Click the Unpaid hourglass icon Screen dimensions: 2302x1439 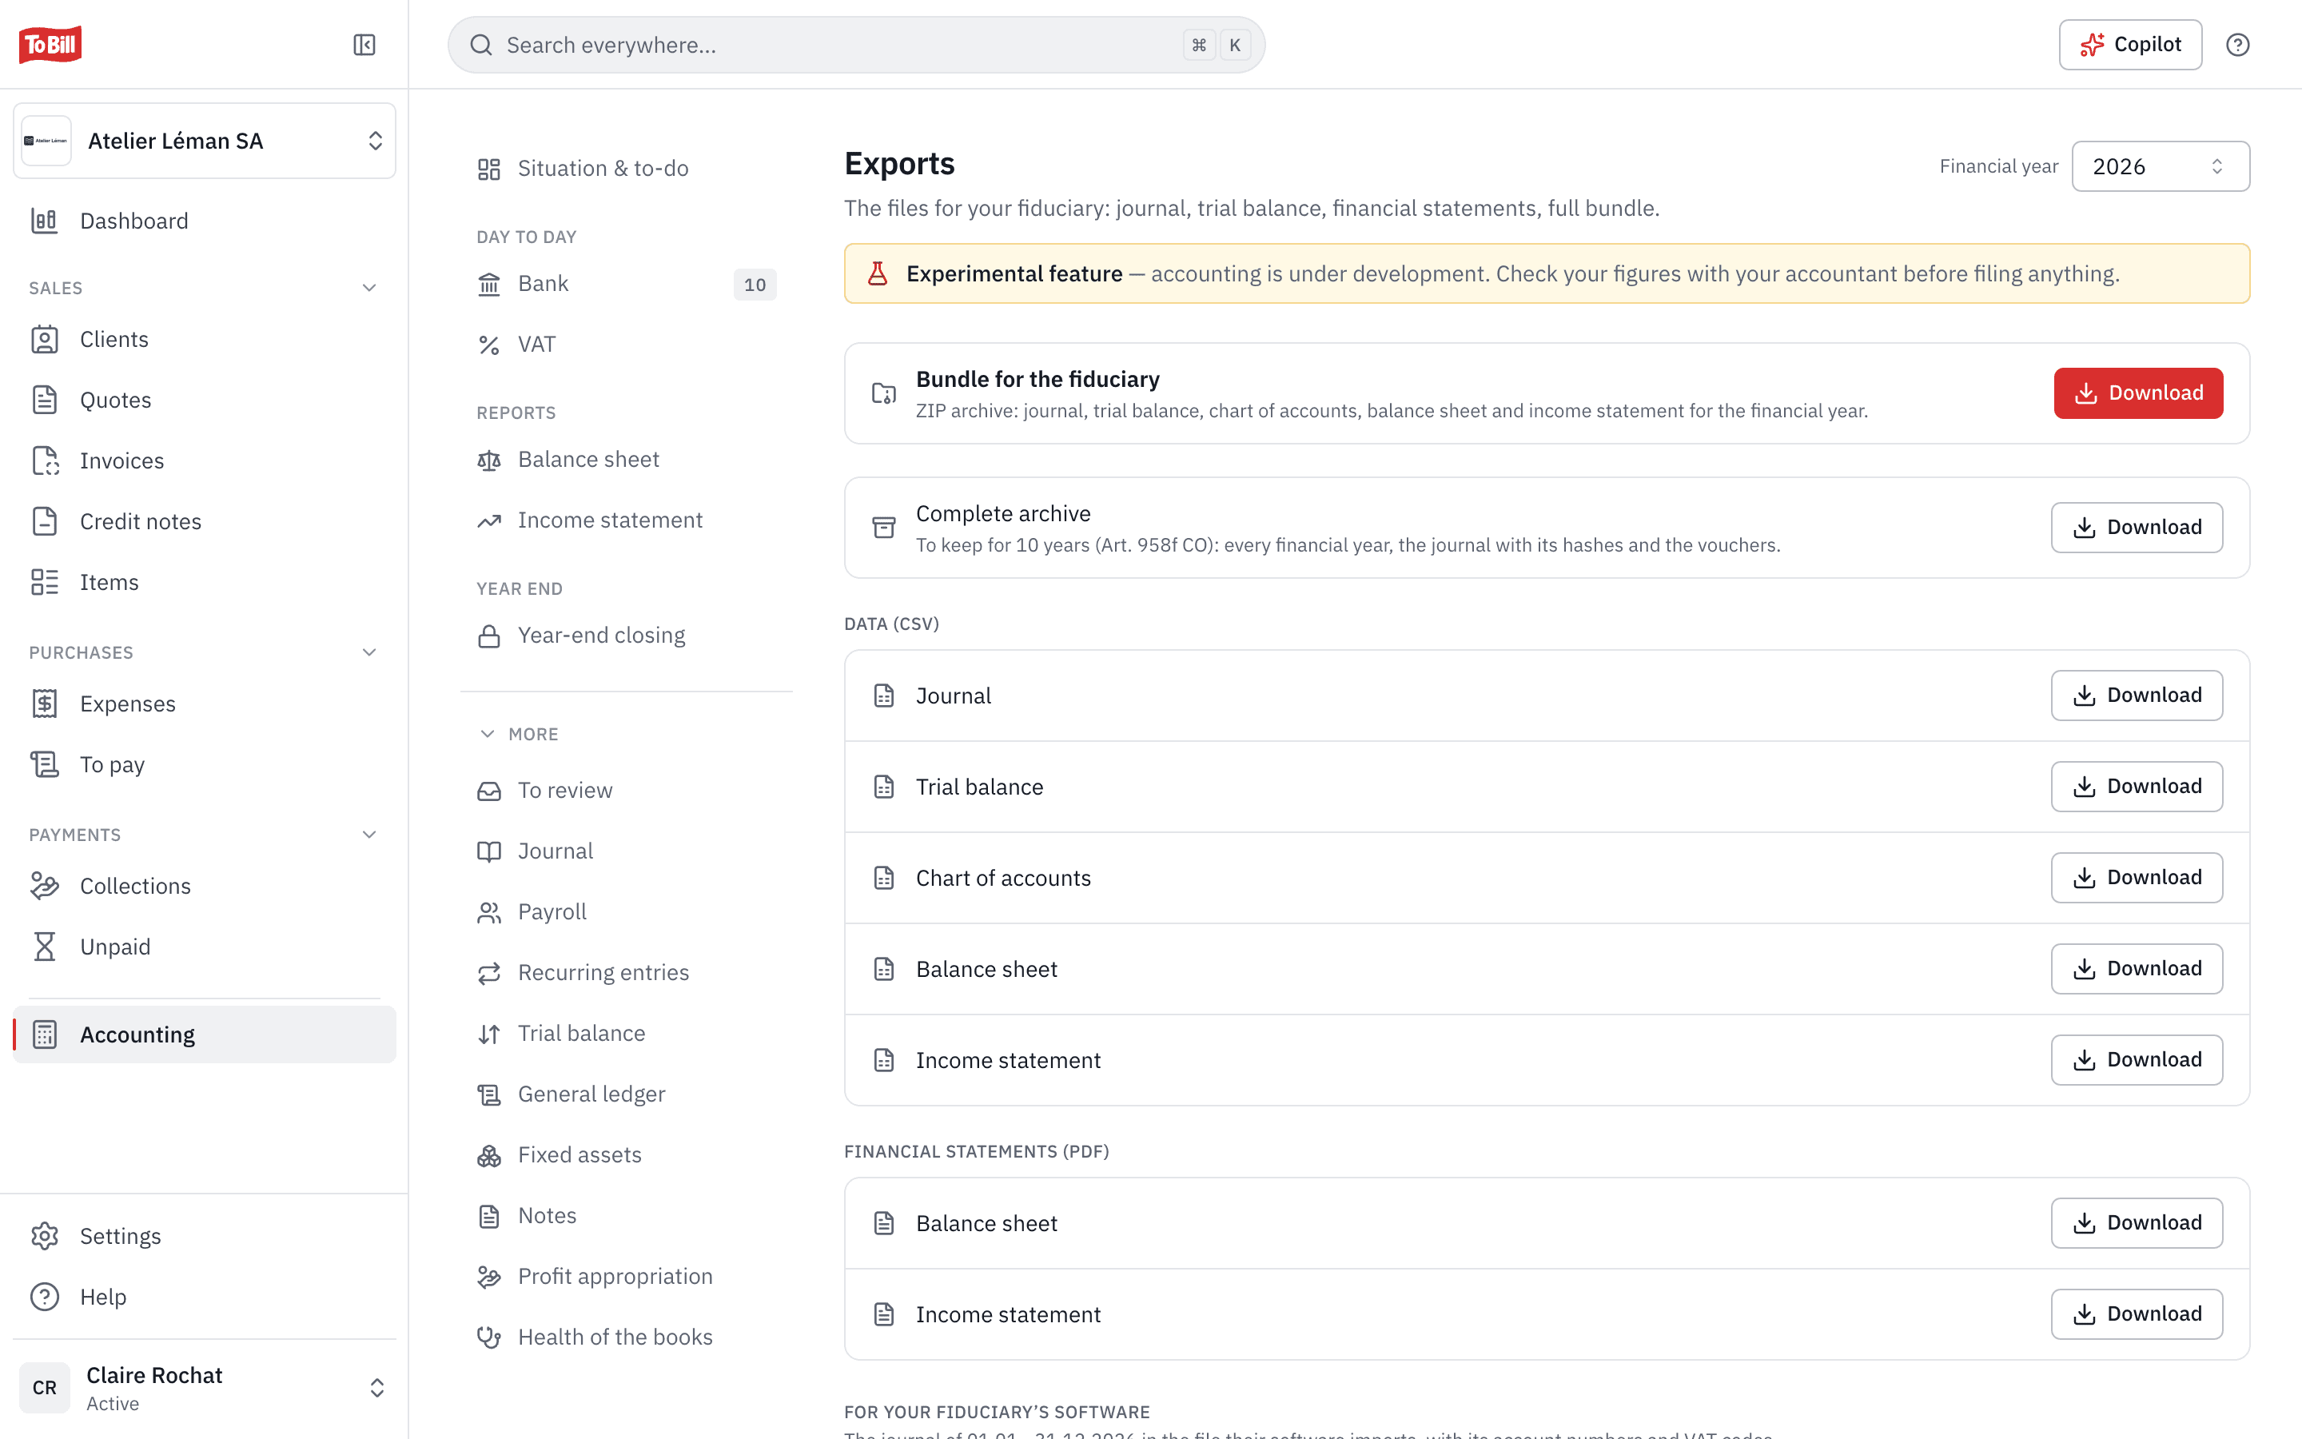click(x=45, y=947)
